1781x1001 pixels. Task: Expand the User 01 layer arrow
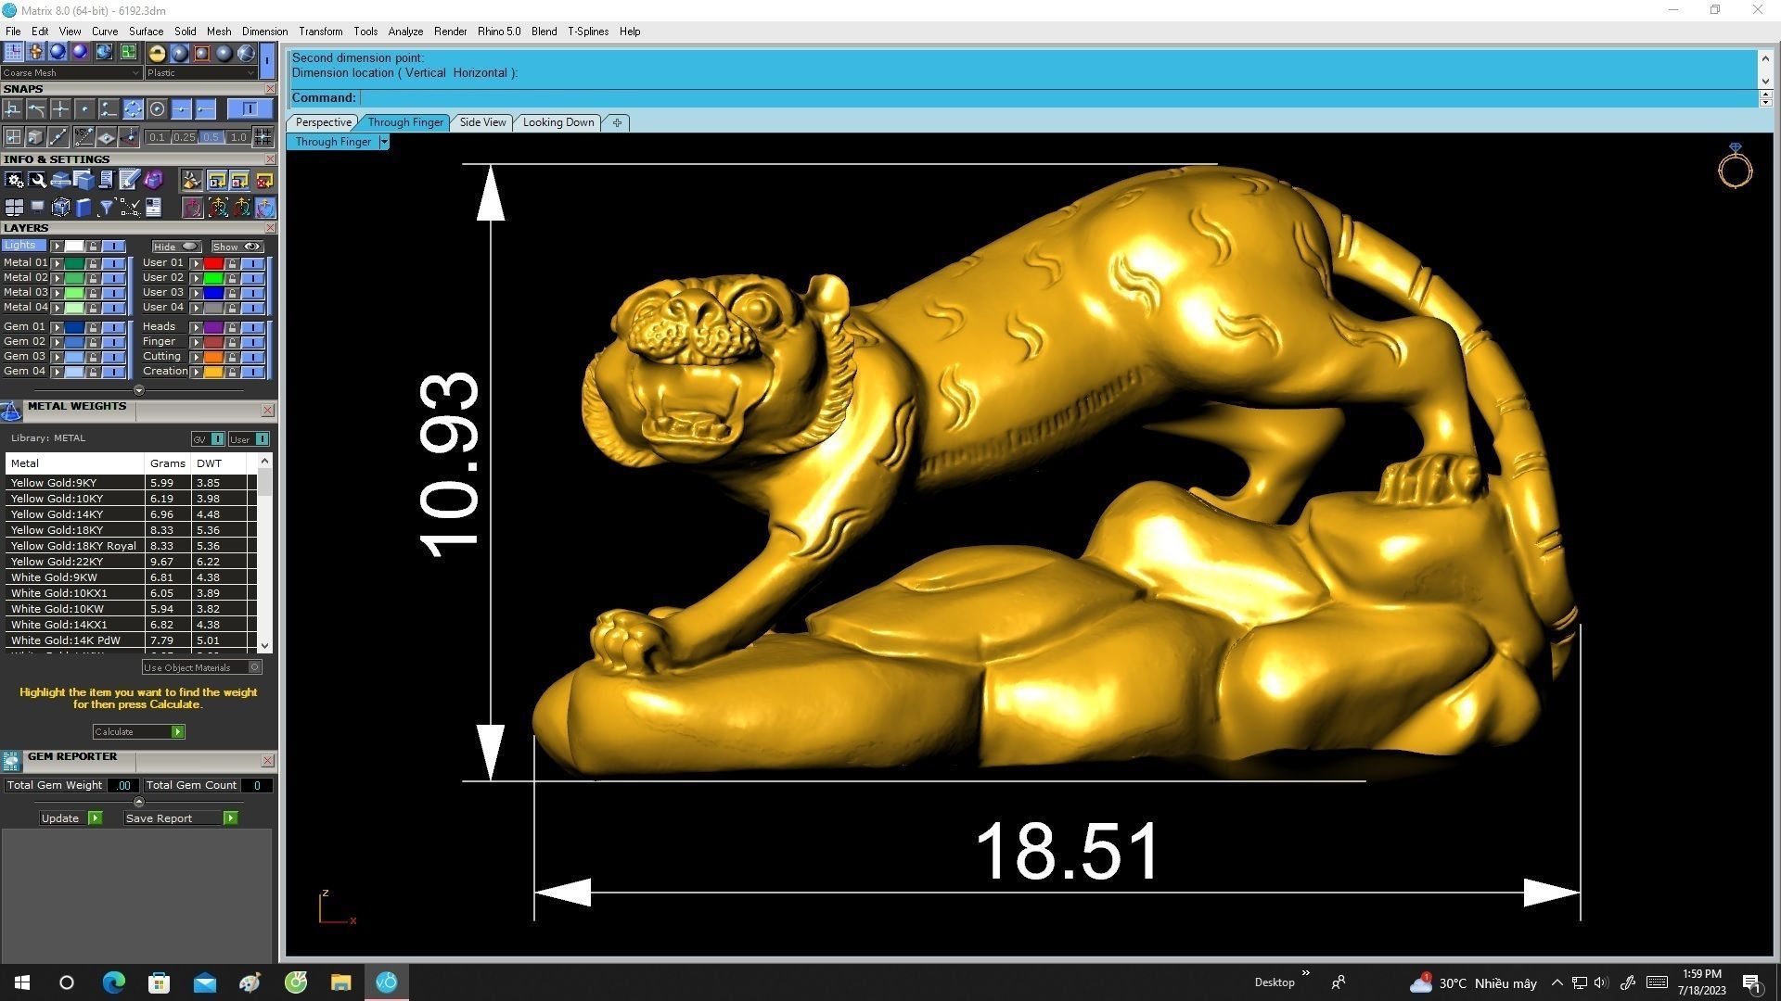[x=197, y=263]
